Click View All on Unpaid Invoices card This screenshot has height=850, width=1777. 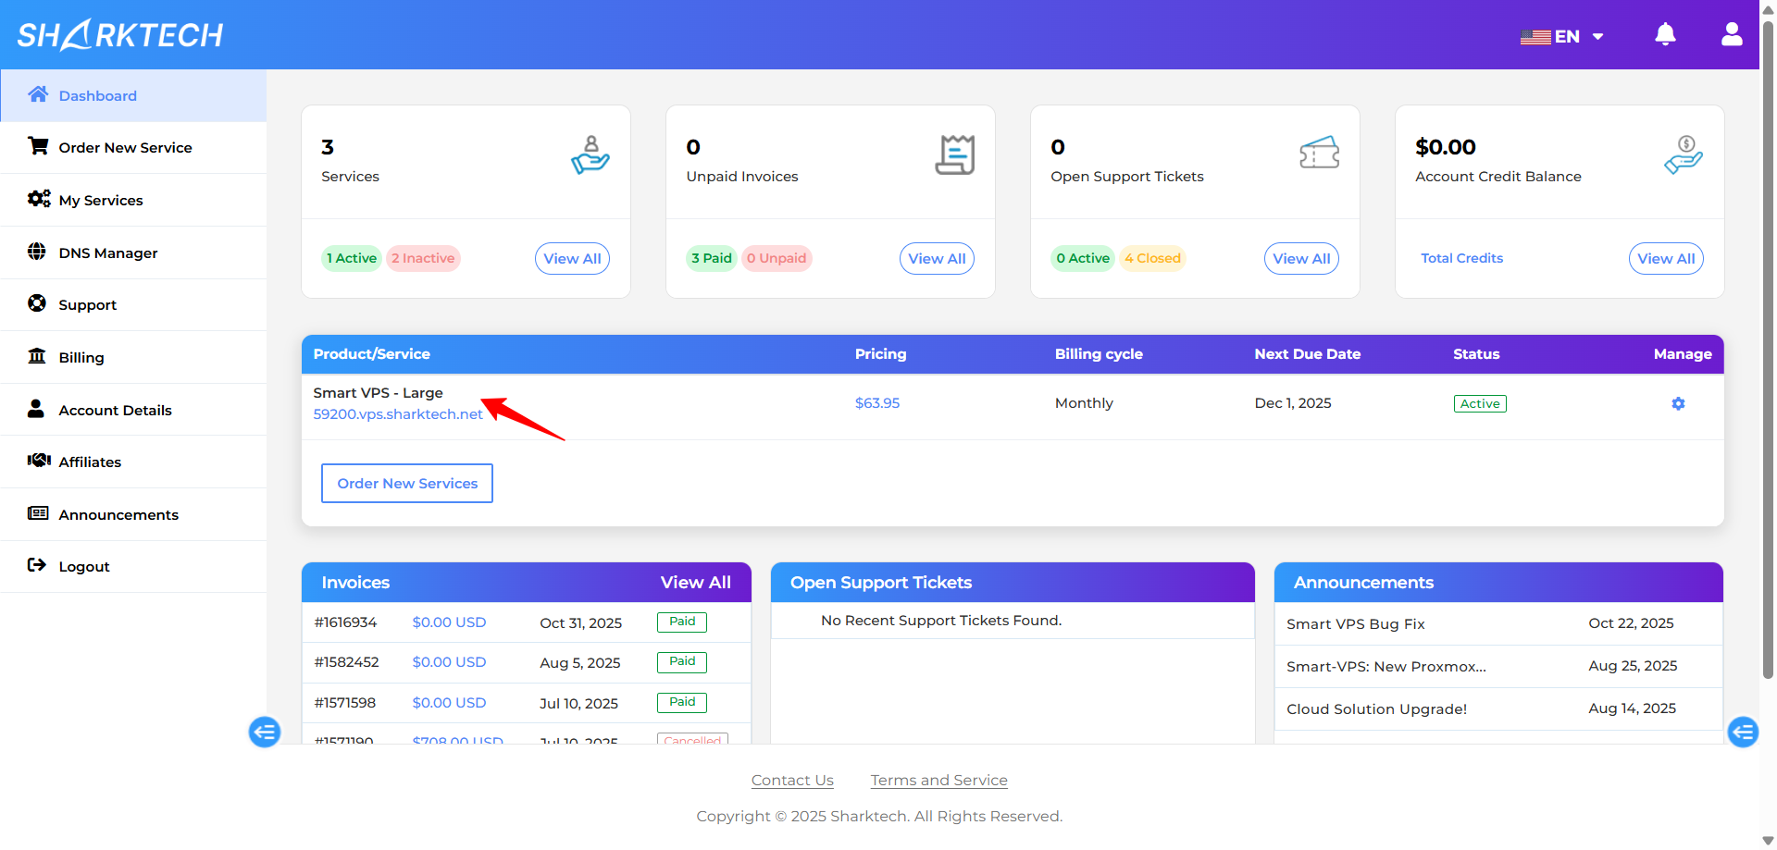(x=937, y=259)
